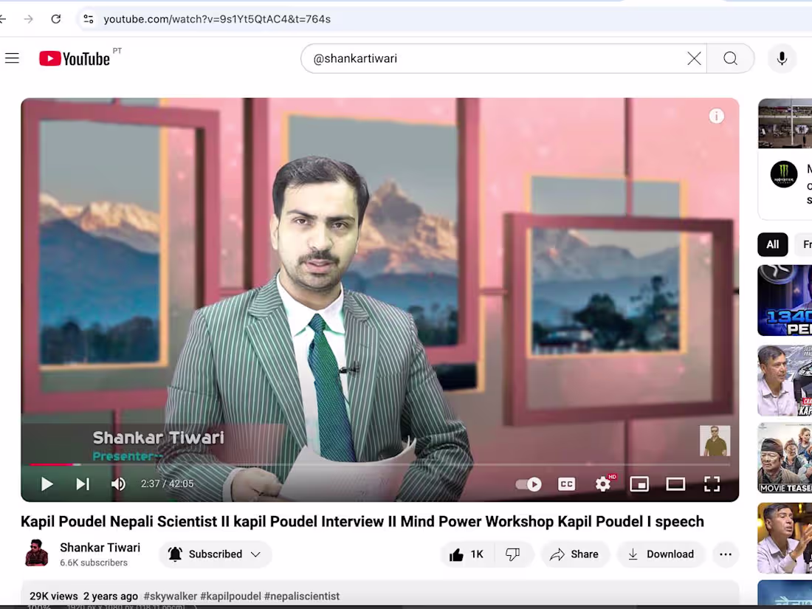Open the more actions menu with three dots
The image size is (812, 609).
point(726,554)
